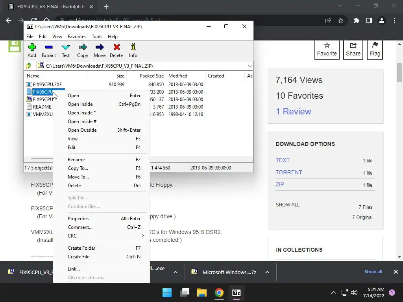Click the TEXT download option link

pos(283,160)
